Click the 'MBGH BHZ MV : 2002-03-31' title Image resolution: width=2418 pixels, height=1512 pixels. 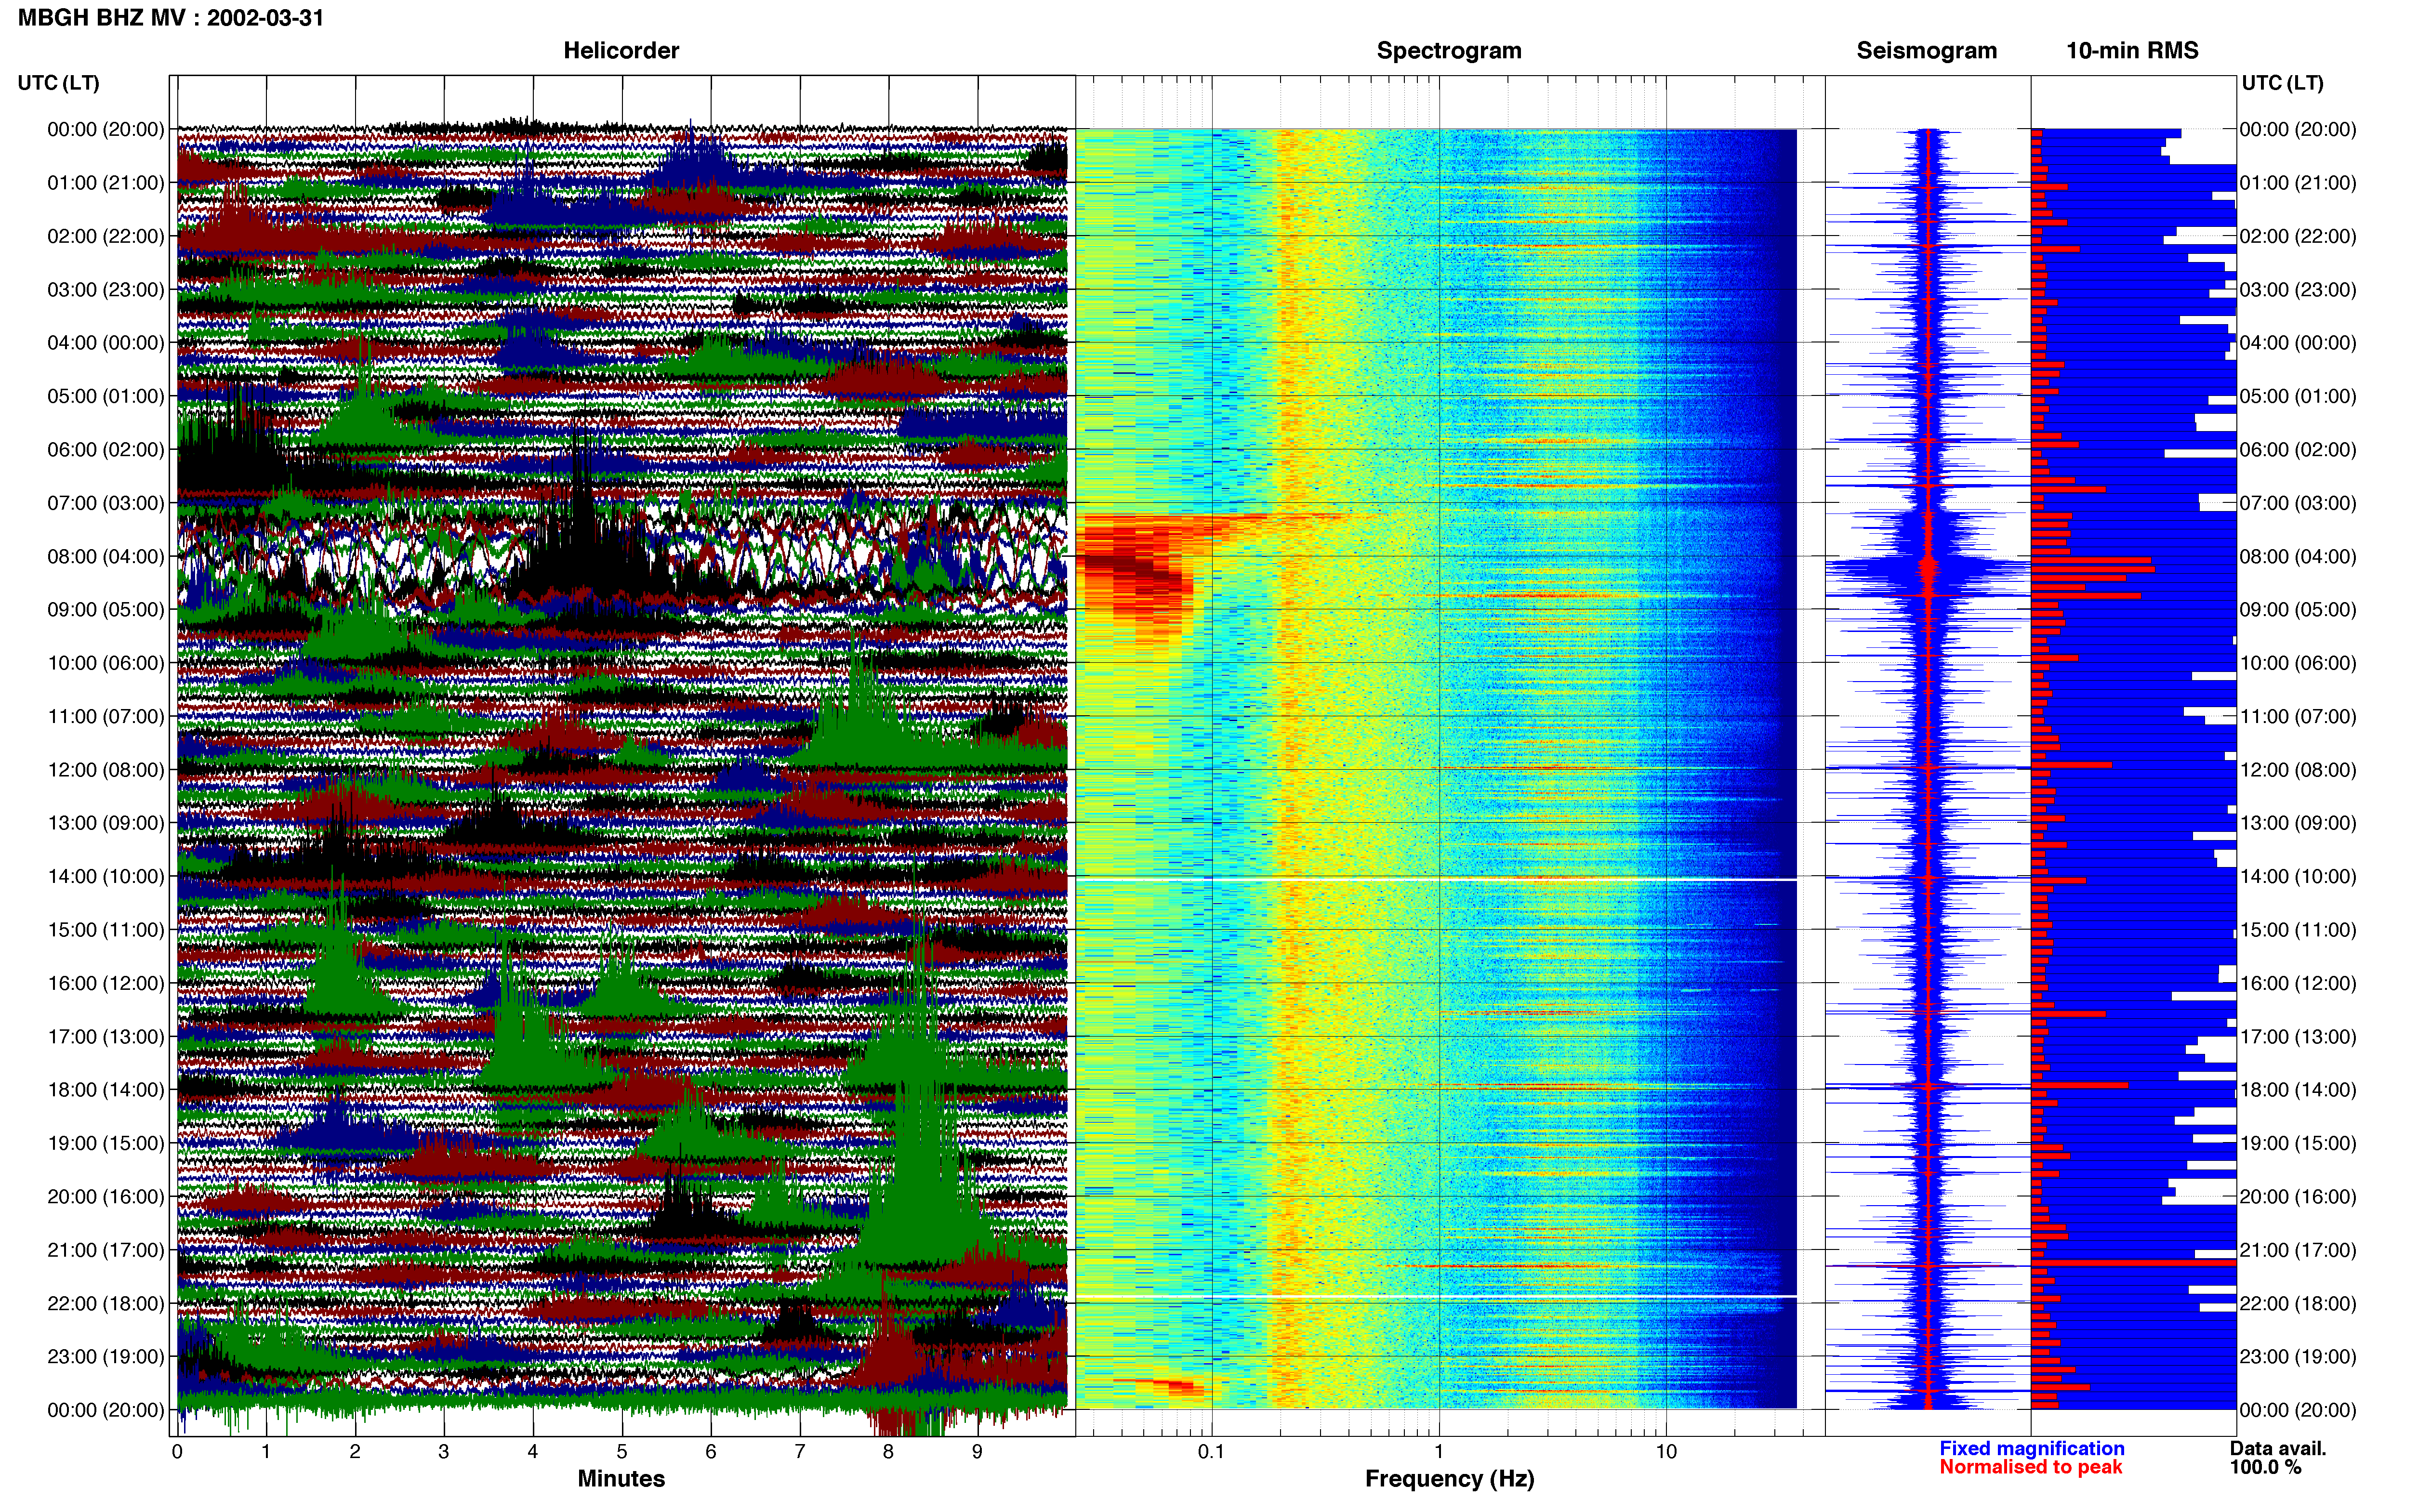tap(171, 18)
